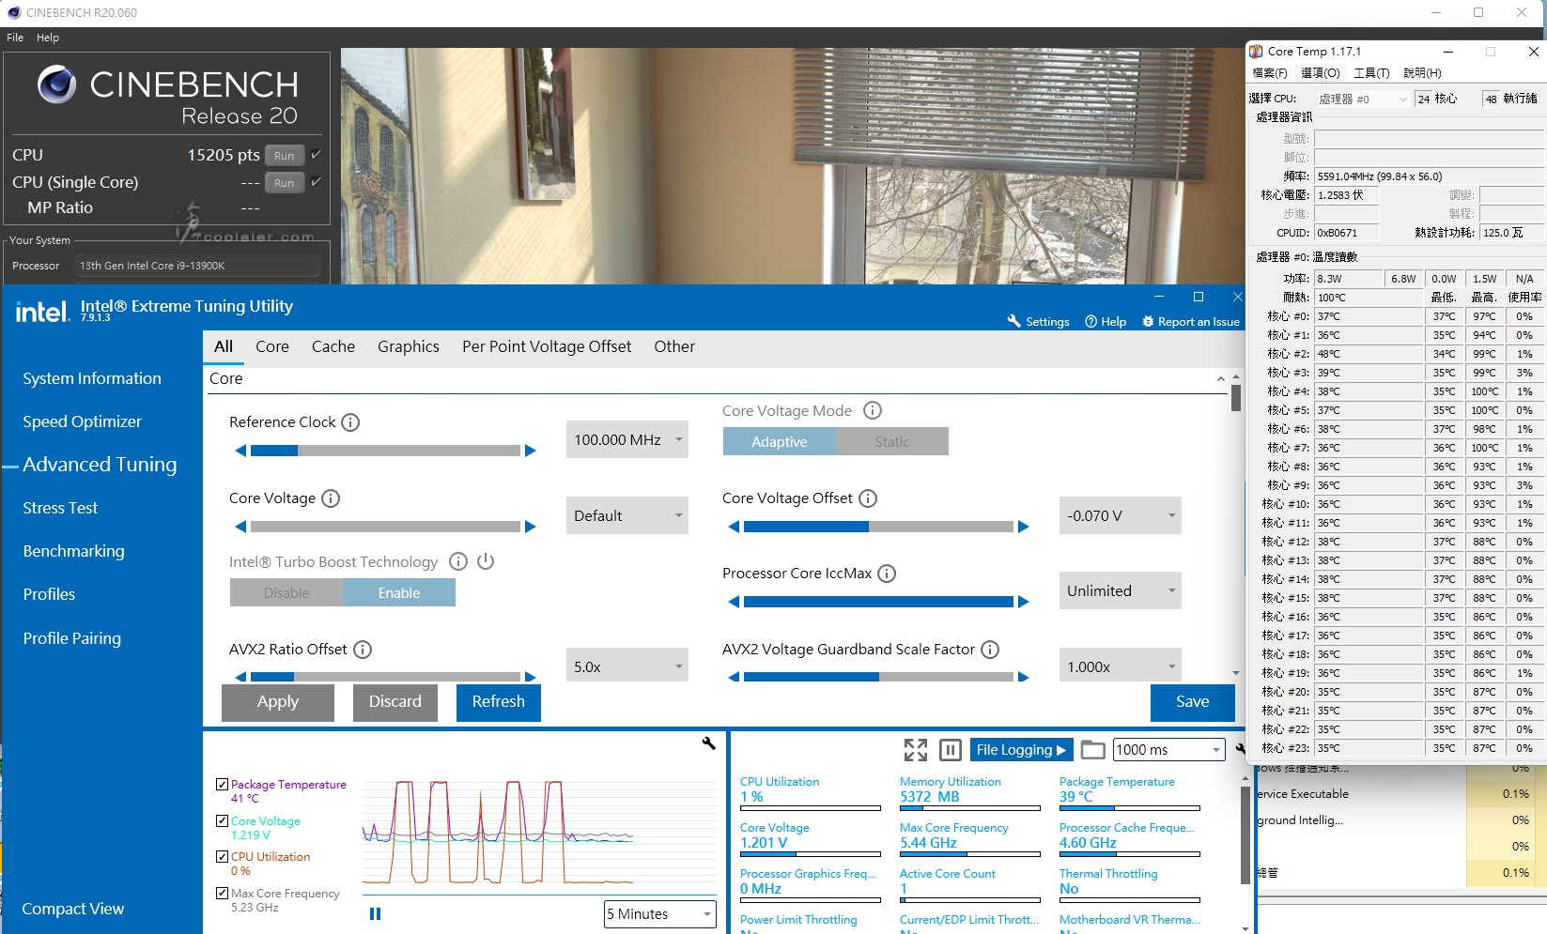This screenshot has height=934, width=1547.
Task: Start File Logging
Action: [1021, 749]
